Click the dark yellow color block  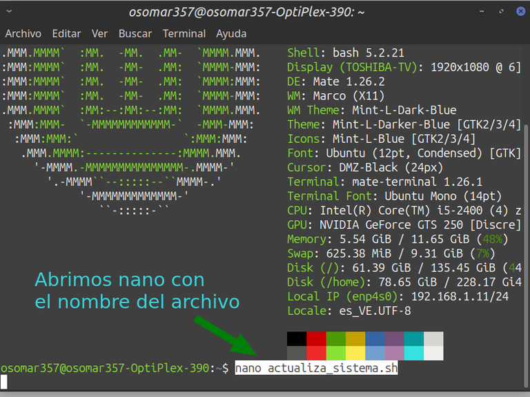(x=355, y=338)
